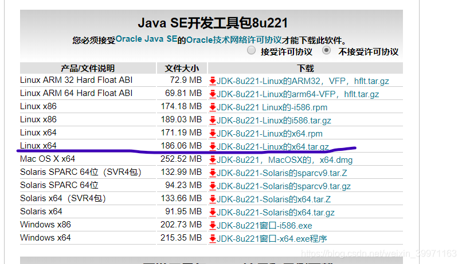Screen dimensions: 462x264
Task: Click the 72.9 MB file size
Action: 186,80
